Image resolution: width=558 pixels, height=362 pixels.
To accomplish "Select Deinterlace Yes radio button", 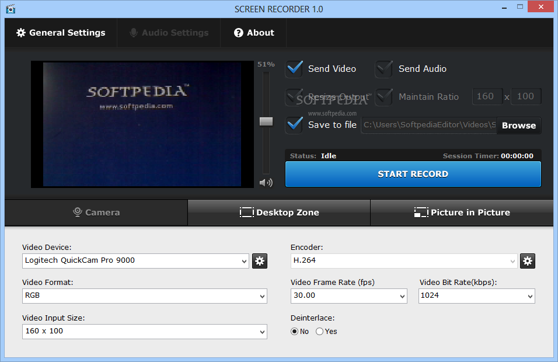I will [x=319, y=332].
